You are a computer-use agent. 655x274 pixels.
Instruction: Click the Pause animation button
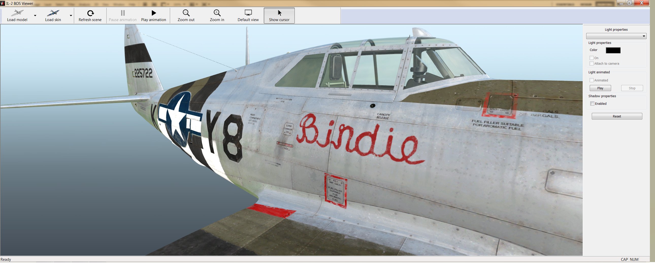(x=123, y=15)
